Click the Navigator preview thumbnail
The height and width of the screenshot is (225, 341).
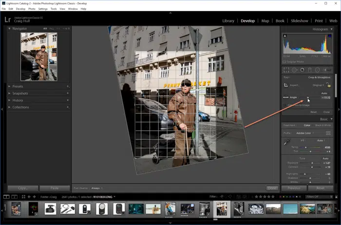(x=39, y=57)
